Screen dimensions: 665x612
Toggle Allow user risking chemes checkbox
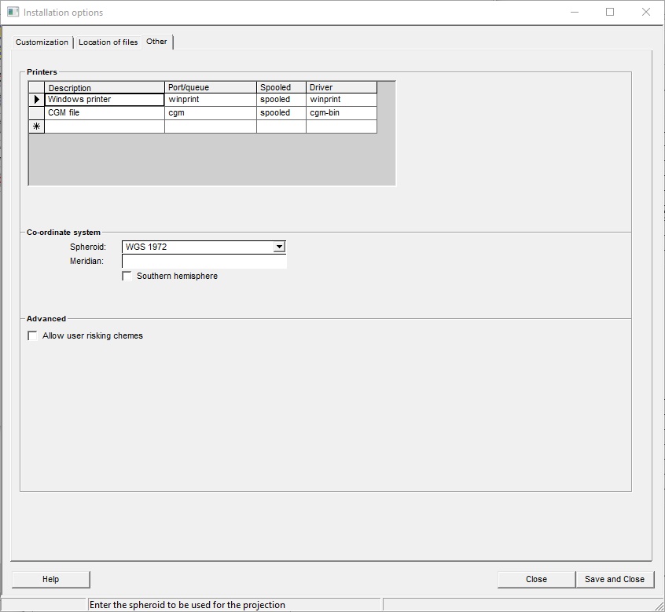33,336
